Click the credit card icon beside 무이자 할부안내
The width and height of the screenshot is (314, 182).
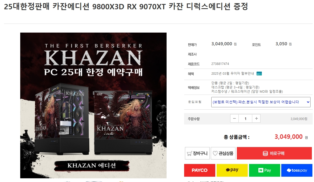259,74
